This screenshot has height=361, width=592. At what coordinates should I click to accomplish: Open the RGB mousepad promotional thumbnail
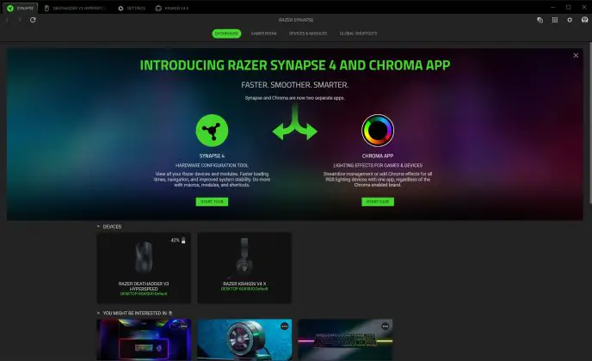click(144, 340)
